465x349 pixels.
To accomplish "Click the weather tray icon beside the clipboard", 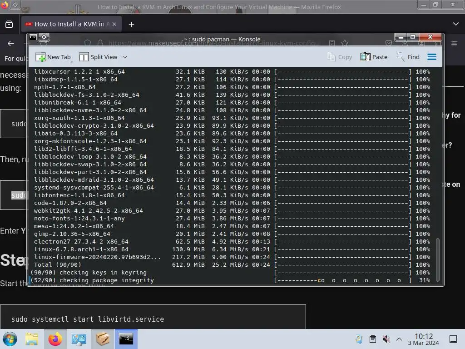I will click(x=359, y=339).
